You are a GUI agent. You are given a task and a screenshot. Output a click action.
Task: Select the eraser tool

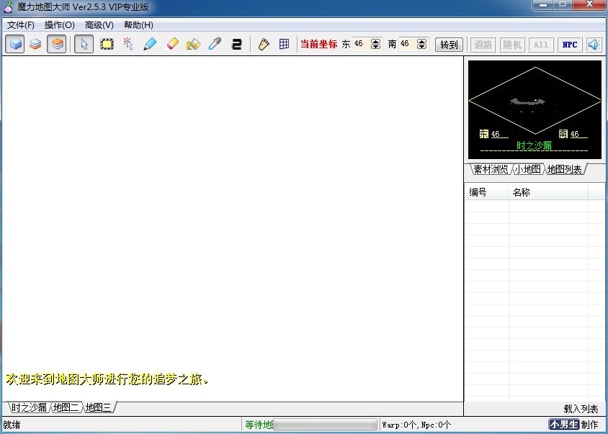pyautogui.click(x=171, y=44)
